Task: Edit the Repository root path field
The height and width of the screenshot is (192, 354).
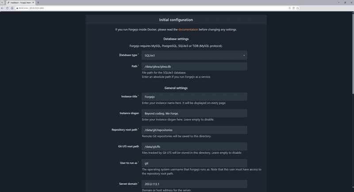Action: coord(194,130)
